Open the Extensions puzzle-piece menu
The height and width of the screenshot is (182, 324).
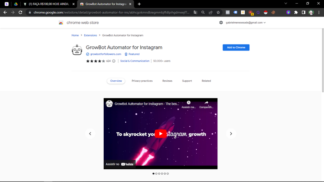296,12
